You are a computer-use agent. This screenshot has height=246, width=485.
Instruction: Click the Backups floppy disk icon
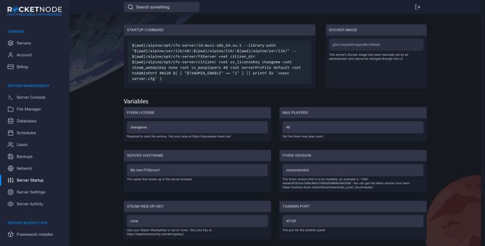[x=10, y=156]
